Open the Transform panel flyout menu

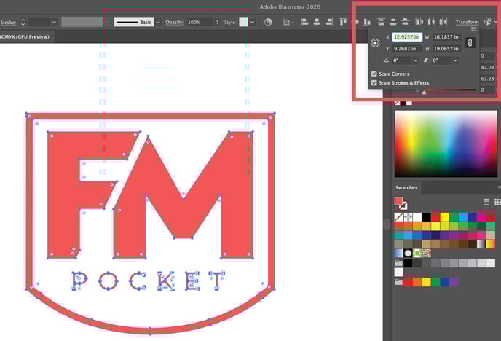click(x=474, y=29)
